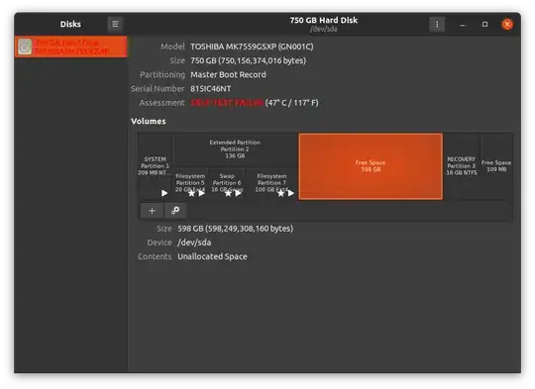Open the drive options three-dot menu
The image size is (535, 389).
pos(437,24)
